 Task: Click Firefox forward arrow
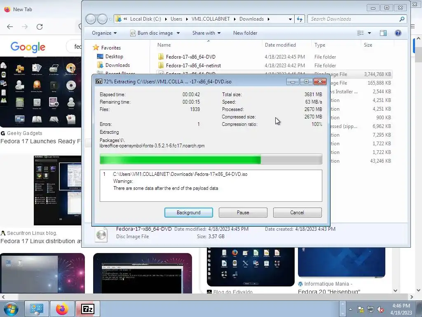click(x=25, y=27)
